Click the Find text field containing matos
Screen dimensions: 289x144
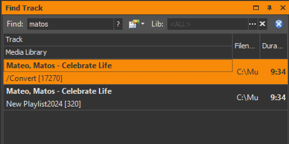coord(70,24)
